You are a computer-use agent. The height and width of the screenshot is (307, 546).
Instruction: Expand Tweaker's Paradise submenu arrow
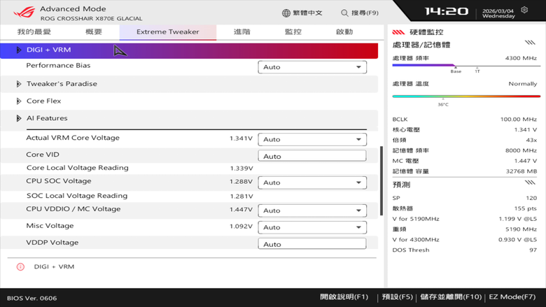(19, 84)
